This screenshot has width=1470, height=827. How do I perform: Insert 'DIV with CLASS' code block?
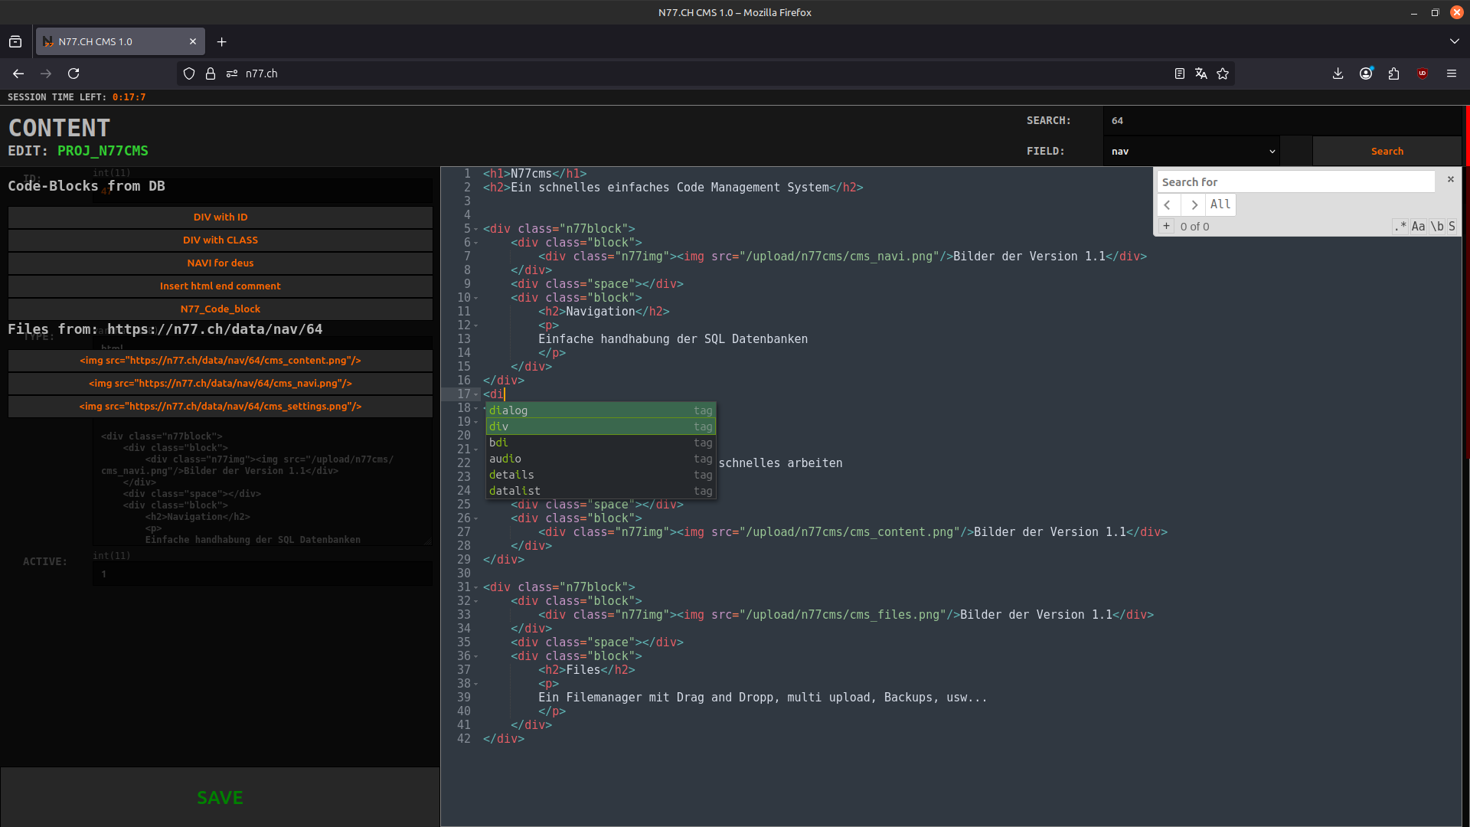220,240
